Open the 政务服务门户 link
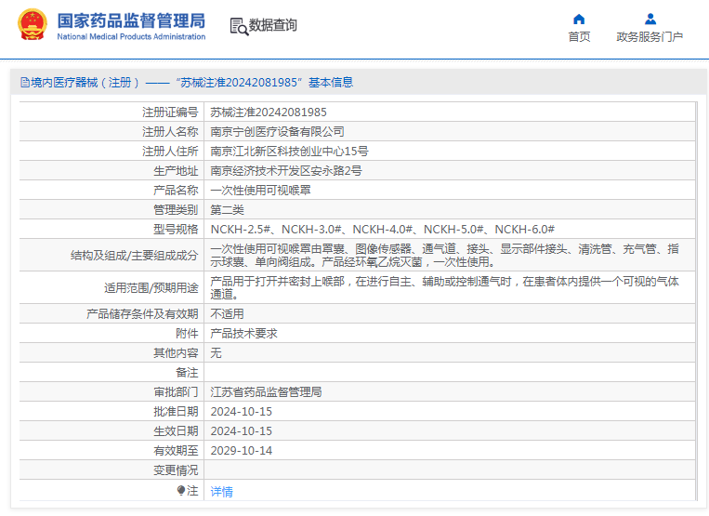The width and height of the screenshot is (709, 516). coord(650,36)
